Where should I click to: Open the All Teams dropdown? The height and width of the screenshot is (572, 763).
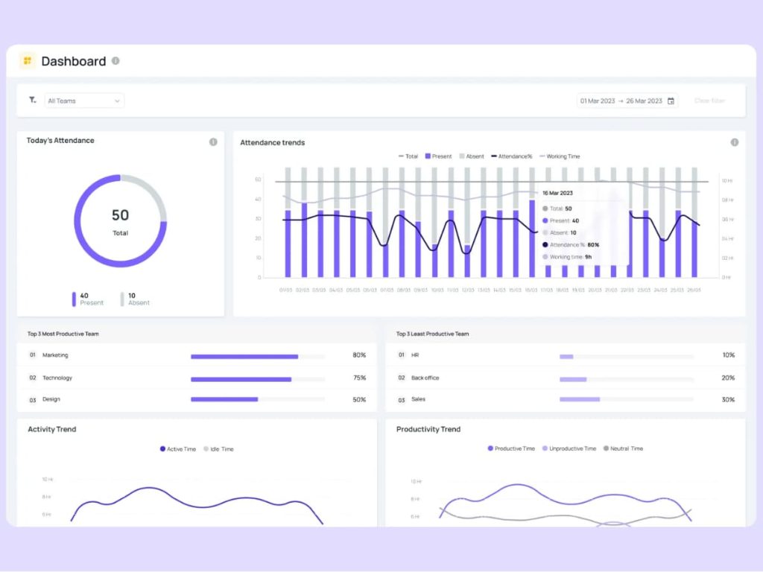pyautogui.click(x=84, y=101)
